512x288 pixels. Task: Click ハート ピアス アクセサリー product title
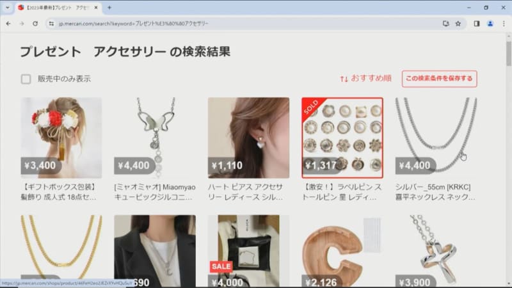click(246, 192)
